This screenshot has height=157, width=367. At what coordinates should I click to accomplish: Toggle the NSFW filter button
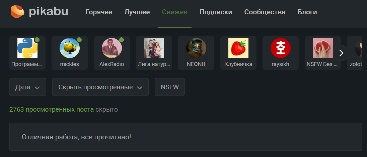click(x=170, y=87)
